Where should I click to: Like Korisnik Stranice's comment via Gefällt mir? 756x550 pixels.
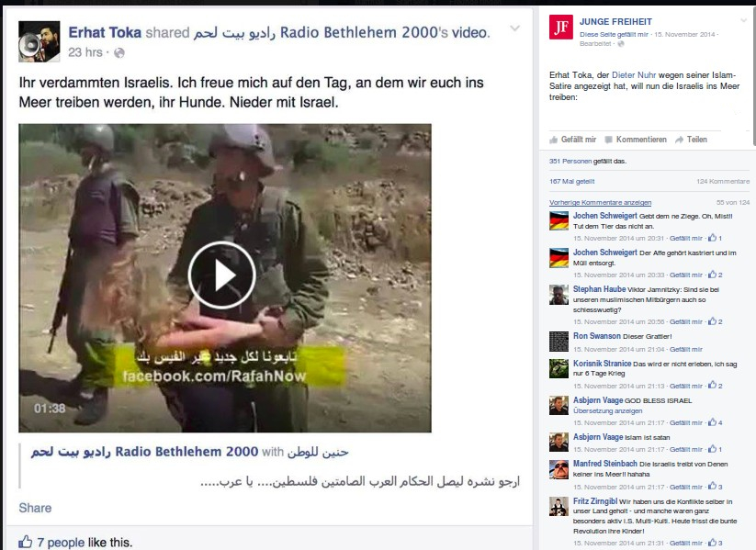(x=685, y=386)
